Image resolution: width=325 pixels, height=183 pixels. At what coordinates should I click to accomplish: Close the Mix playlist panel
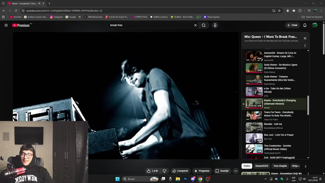coord(305,38)
